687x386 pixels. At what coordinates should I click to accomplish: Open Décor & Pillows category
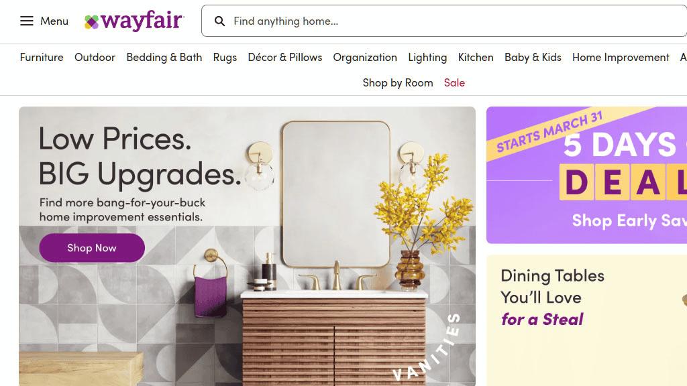[x=284, y=58]
